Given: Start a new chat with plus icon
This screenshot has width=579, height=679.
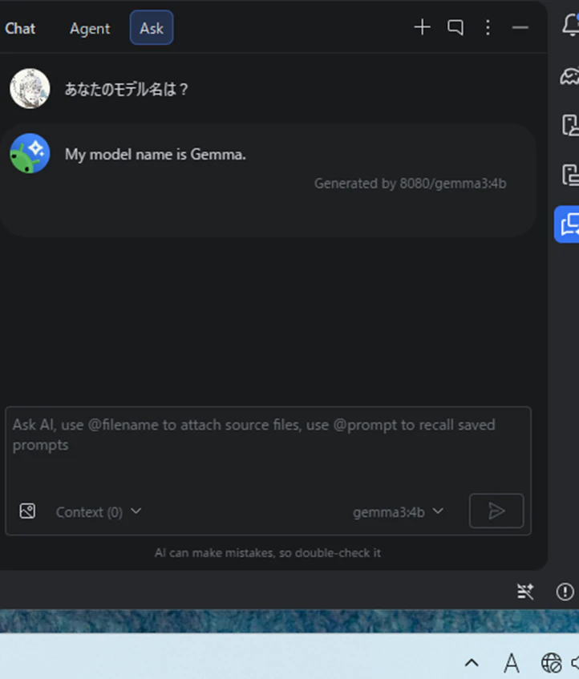Looking at the screenshot, I should coord(423,27).
